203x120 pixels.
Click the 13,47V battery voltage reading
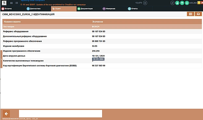(x=139, y=3)
